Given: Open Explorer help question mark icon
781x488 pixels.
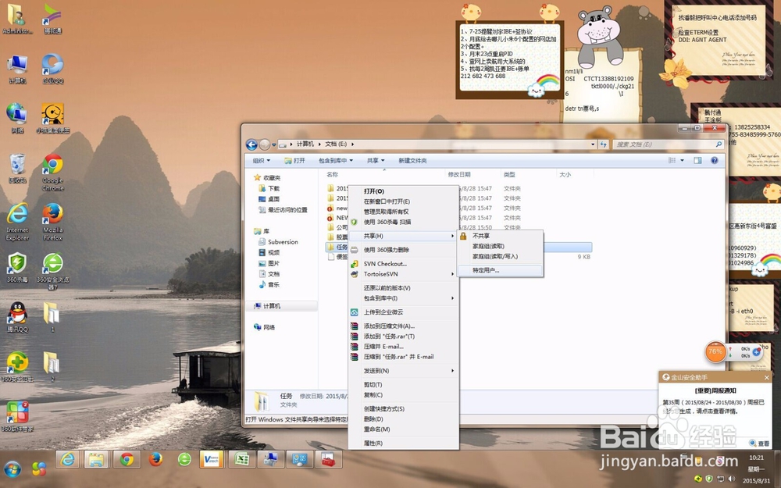Looking at the screenshot, I should 715,160.
